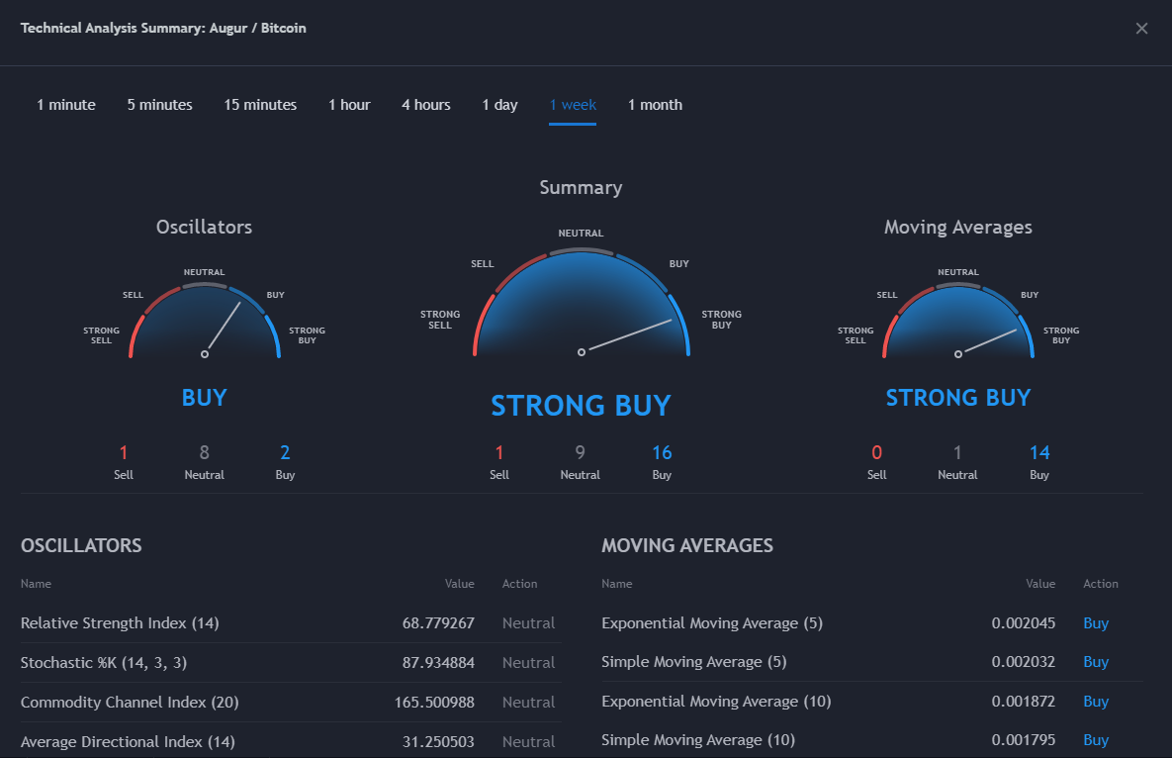Select the Relative Strength Index (14) row
This screenshot has width=1172, height=758.
(x=292, y=623)
